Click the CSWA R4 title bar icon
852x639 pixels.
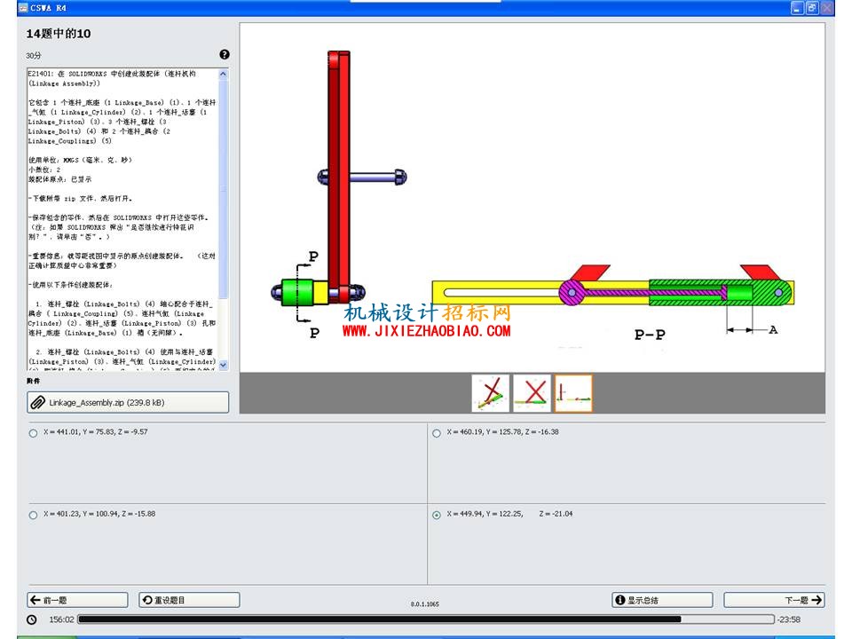23,8
